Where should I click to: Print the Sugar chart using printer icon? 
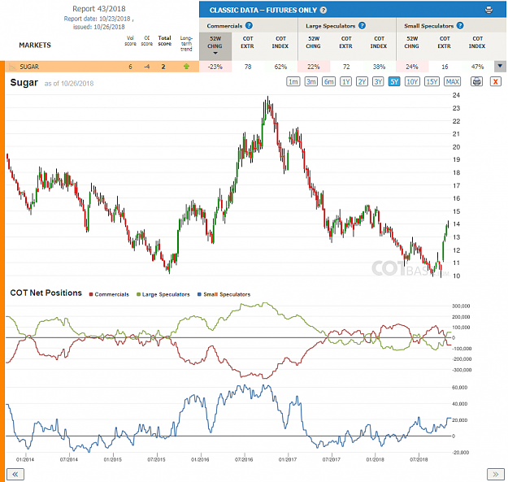tap(476, 81)
